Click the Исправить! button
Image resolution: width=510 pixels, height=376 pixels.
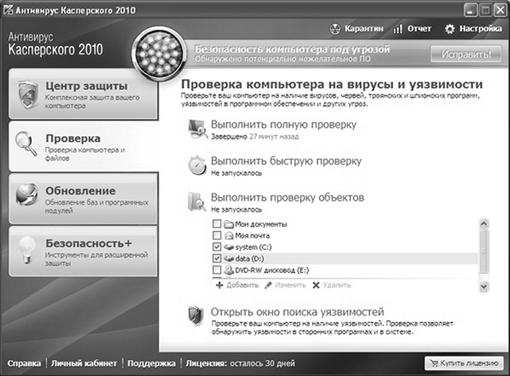click(x=466, y=54)
